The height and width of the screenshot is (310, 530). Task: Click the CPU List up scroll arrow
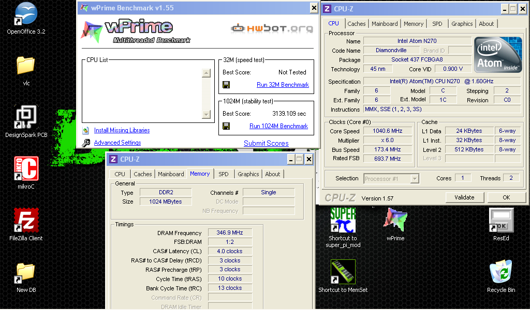point(206,73)
